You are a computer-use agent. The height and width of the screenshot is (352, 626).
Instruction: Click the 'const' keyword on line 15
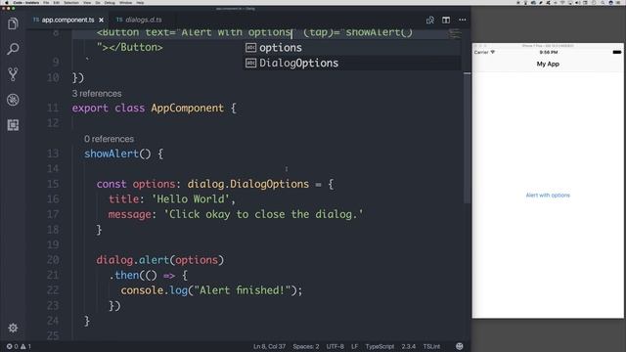[112, 184]
